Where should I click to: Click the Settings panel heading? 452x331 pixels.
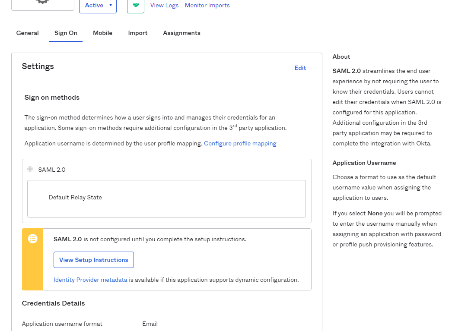pos(38,66)
